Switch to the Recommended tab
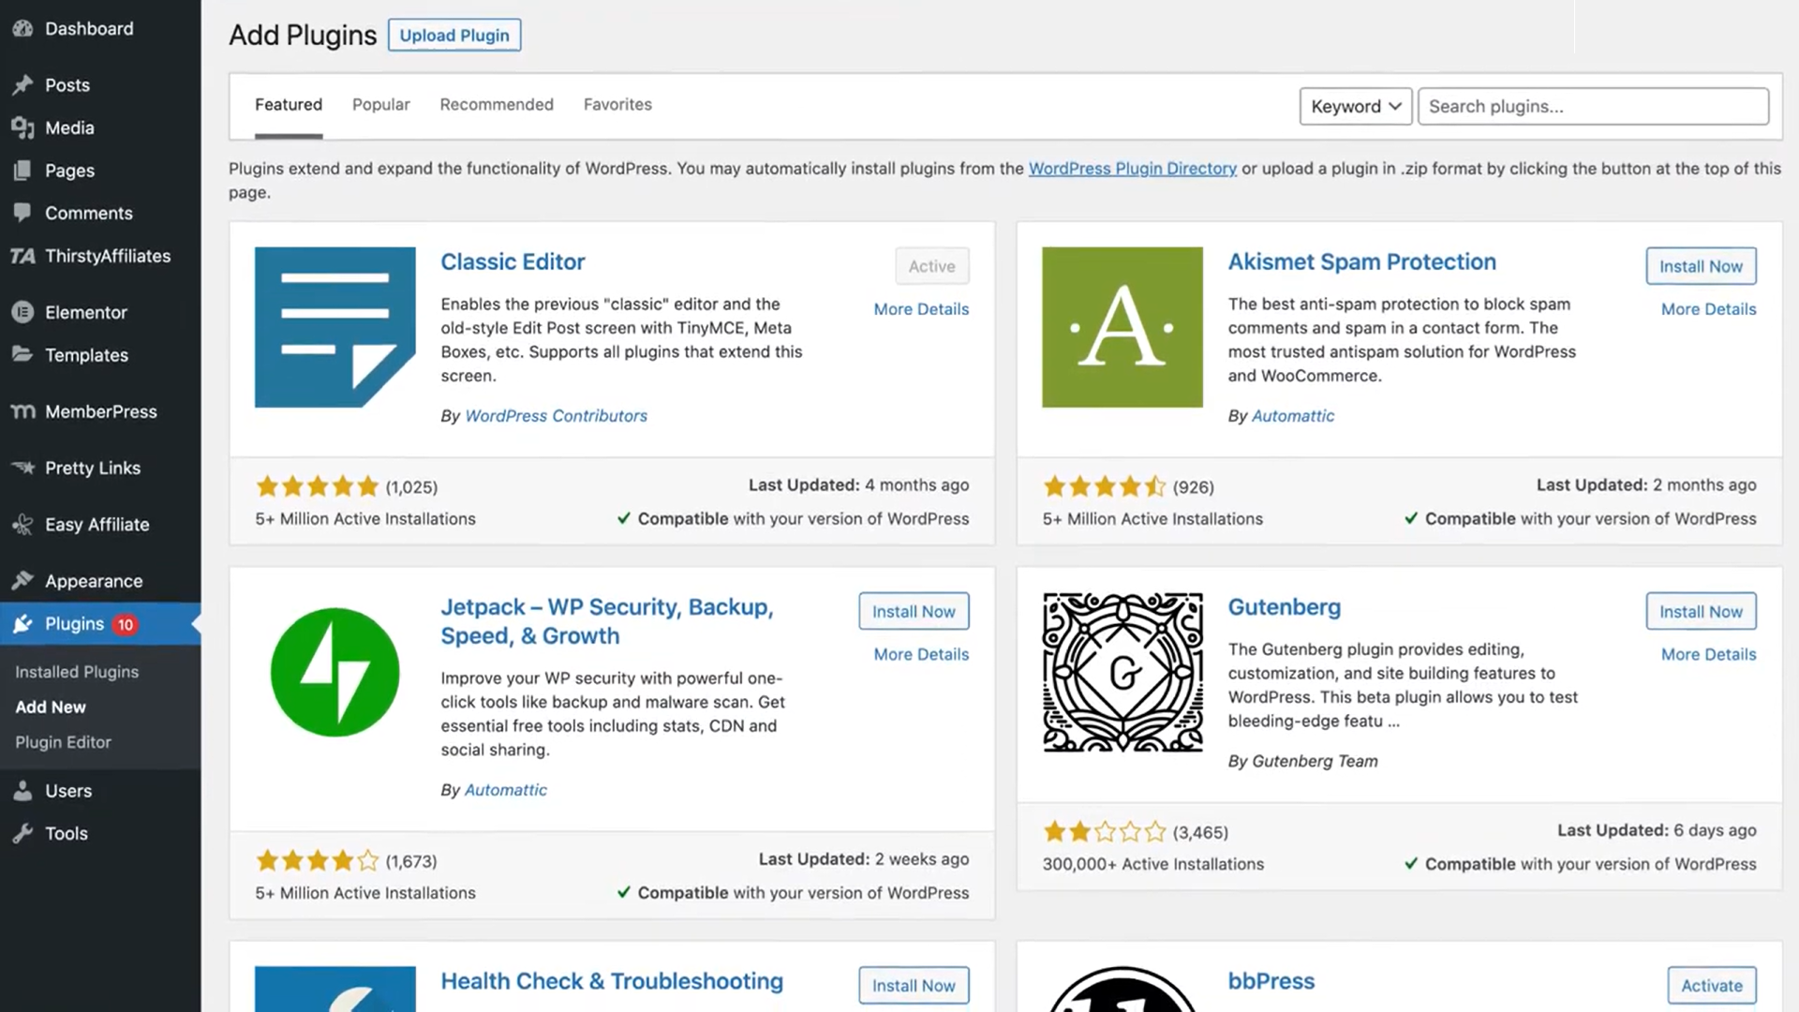The width and height of the screenshot is (1799, 1012). click(497, 105)
